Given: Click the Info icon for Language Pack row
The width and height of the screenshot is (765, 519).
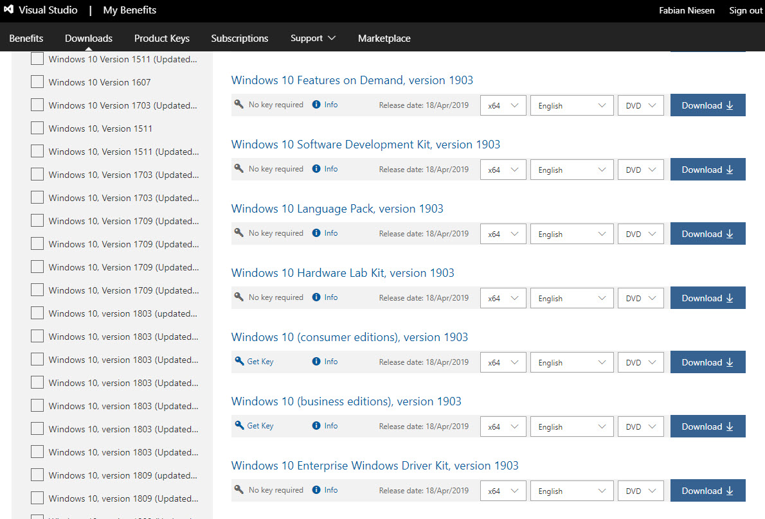Looking at the screenshot, I should point(316,233).
